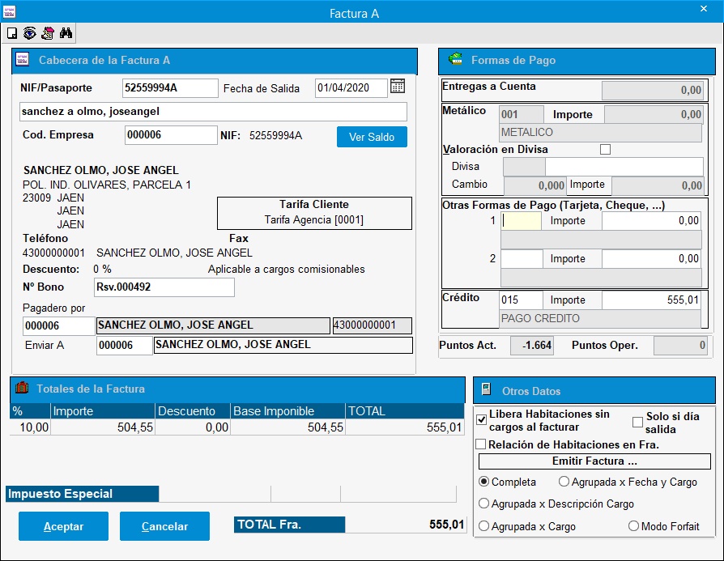Click the Formas de Pago header icon

click(x=455, y=59)
